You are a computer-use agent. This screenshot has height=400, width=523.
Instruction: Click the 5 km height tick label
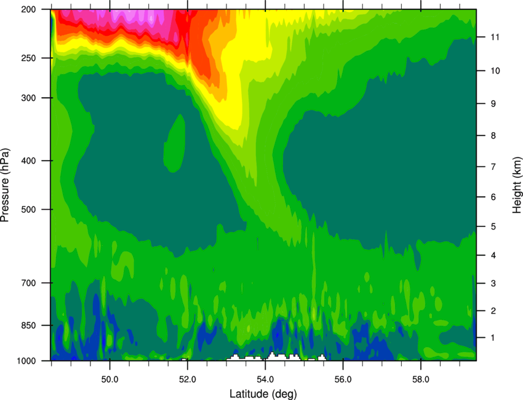[x=493, y=226]
